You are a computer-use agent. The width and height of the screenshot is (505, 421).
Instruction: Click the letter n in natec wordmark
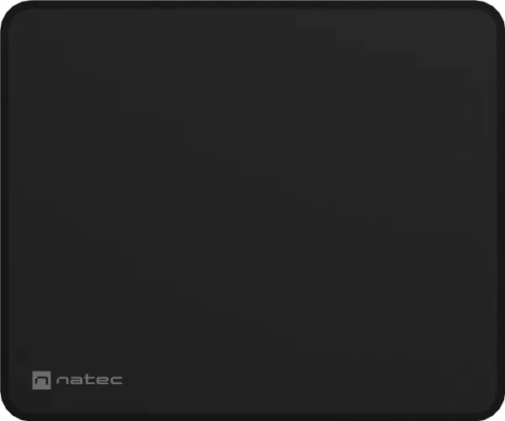coord(62,381)
